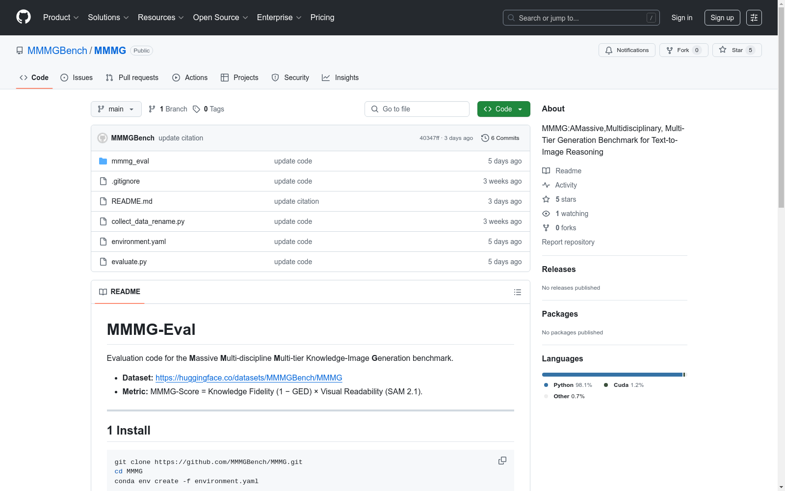Click the fork icon beside 0 forks
This screenshot has width=785, height=491.
546,228
